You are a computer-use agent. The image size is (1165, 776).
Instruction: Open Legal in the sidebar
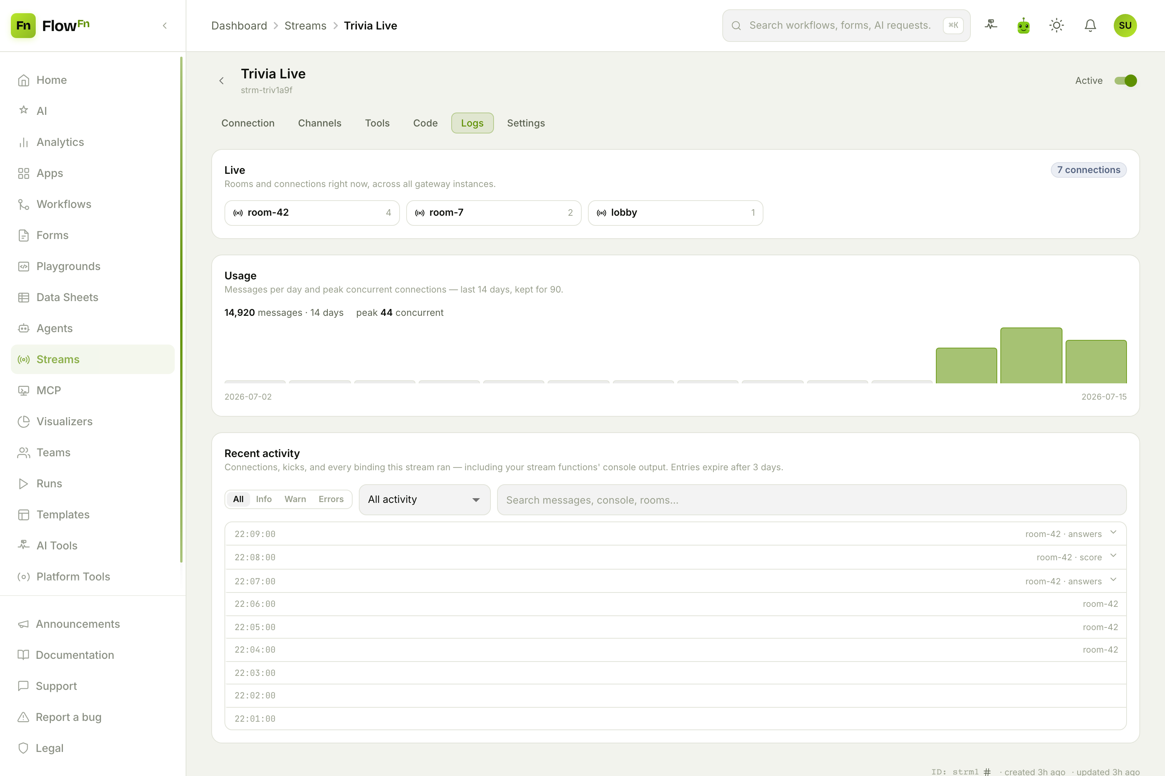click(93, 748)
